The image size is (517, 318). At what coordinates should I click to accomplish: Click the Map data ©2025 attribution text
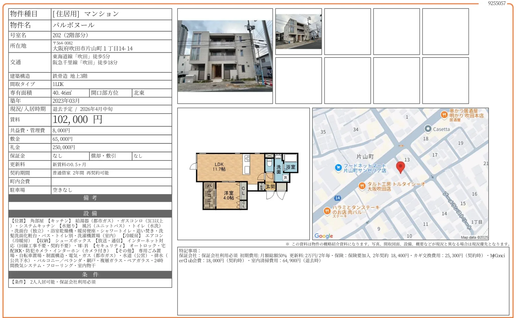pyautogui.click(x=474, y=237)
